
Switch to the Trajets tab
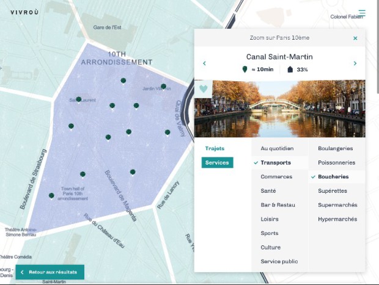tap(215, 148)
